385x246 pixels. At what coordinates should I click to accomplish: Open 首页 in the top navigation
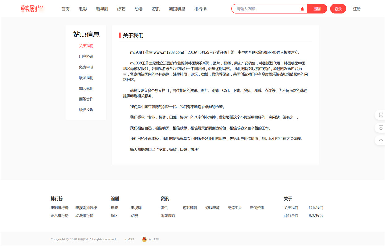point(65,9)
